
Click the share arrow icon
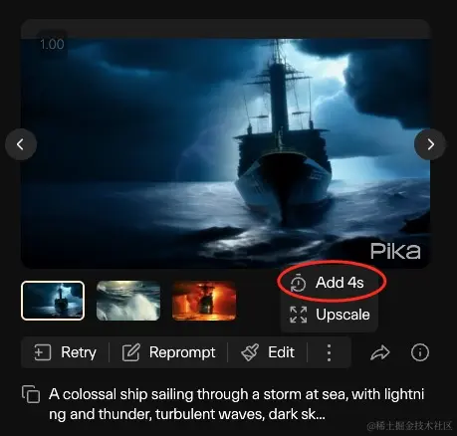[x=380, y=352]
